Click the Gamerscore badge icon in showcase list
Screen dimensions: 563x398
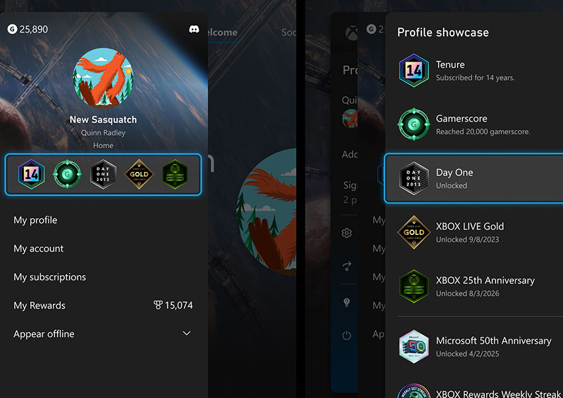[x=413, y=125]
